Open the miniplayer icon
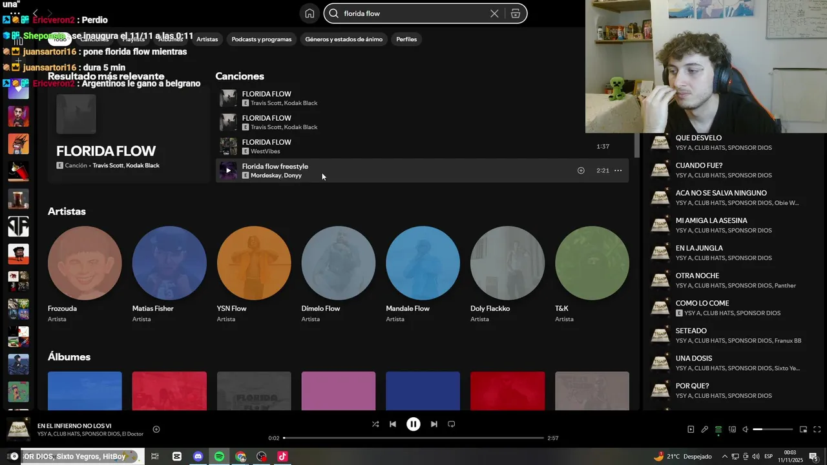The image size is (827, 465). [803, 429]
